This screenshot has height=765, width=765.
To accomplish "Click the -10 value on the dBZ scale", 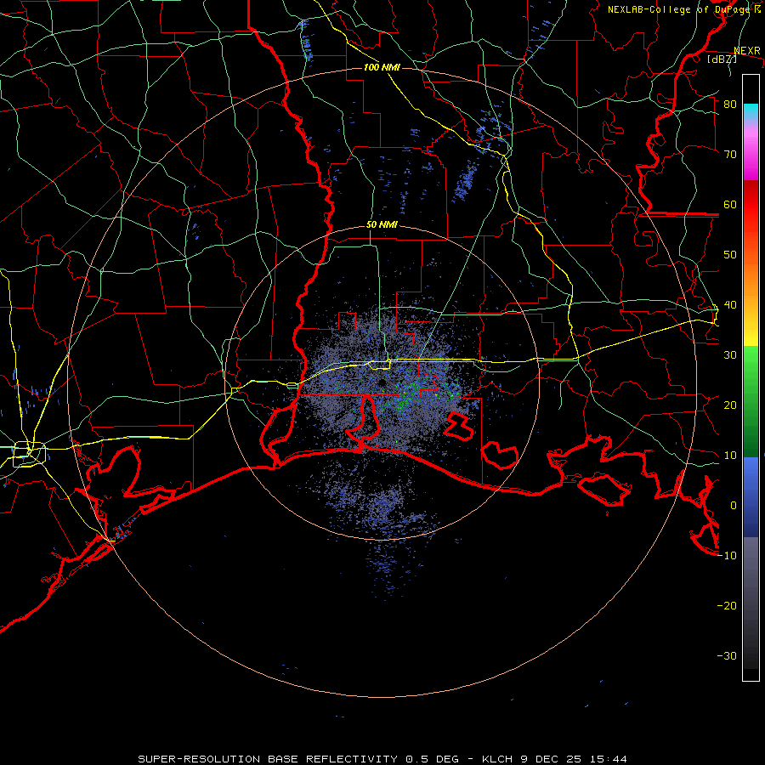I will click(727, 556).
